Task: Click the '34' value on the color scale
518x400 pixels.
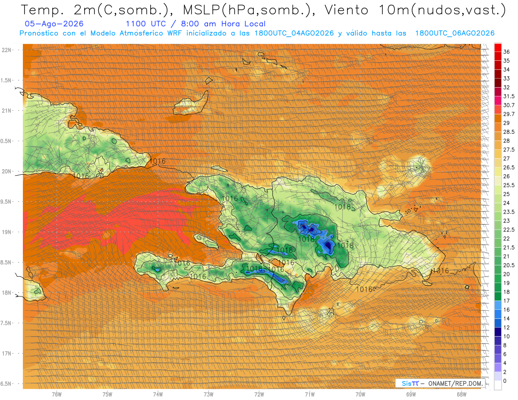Action: [x=507, y=69]
